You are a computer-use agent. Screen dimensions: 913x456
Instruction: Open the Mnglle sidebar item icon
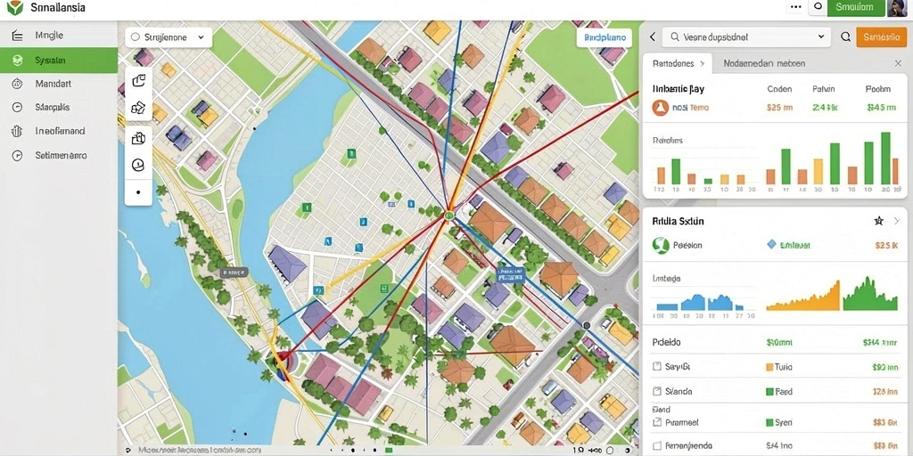tap(18, 36)
